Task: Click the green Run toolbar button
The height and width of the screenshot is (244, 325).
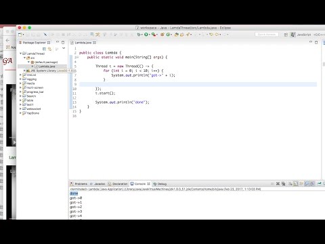Action: tap(146, 35)
